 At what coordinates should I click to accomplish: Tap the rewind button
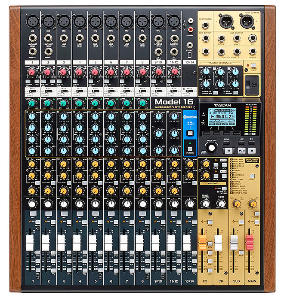click(241, 142)
